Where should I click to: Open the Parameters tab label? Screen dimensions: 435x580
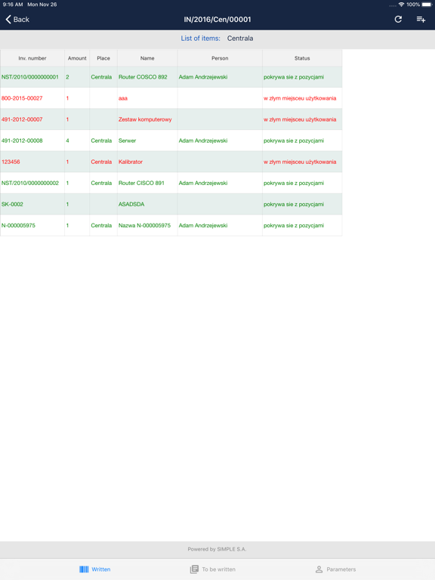[x=341, y=569]
